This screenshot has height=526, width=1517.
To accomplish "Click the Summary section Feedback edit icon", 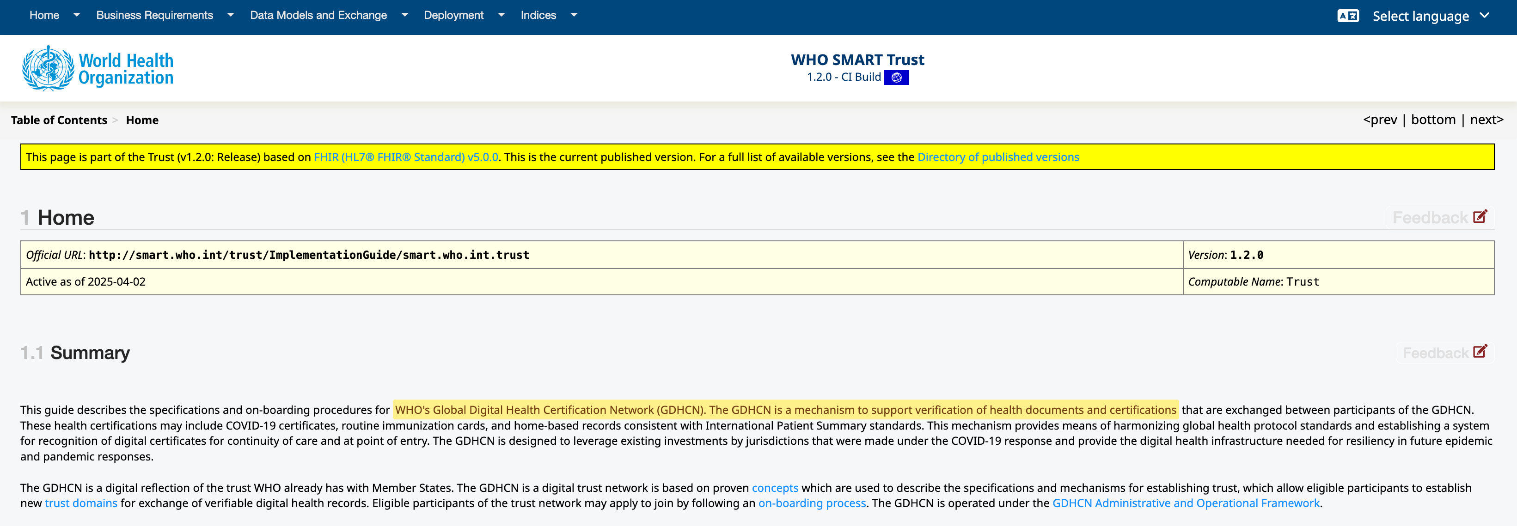I will tap(1479, 352).
